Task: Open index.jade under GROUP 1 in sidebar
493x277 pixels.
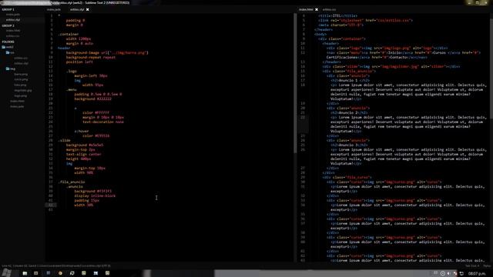Action: [13, 15]
